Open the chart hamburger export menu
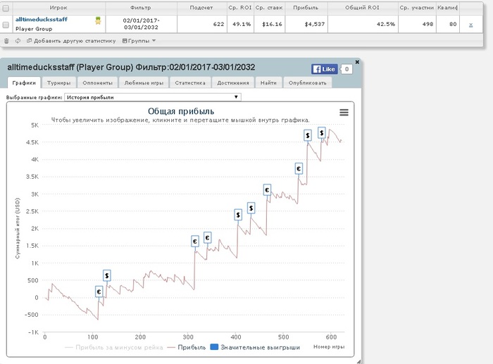The image size is (493, 364). pyautogui.click(x=344, y=113)
